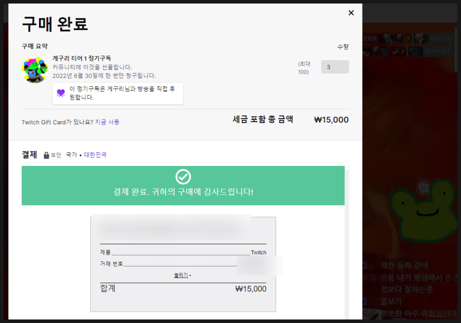Click the 결제 완료 thank-you message
Screen dimensions: 461x323
[x=183, y=192]
